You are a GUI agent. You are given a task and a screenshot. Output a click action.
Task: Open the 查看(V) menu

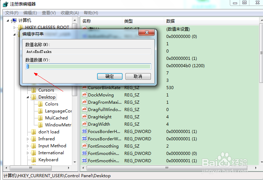(49, 13)
